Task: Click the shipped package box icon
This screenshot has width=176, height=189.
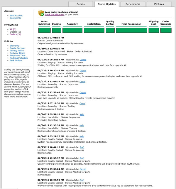Action: point(41,13)
